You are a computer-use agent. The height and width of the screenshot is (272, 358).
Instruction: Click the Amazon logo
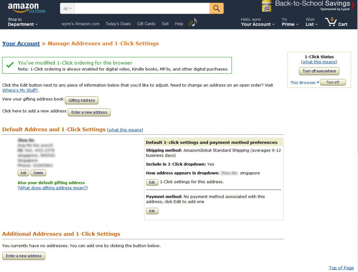coord(23,7)
